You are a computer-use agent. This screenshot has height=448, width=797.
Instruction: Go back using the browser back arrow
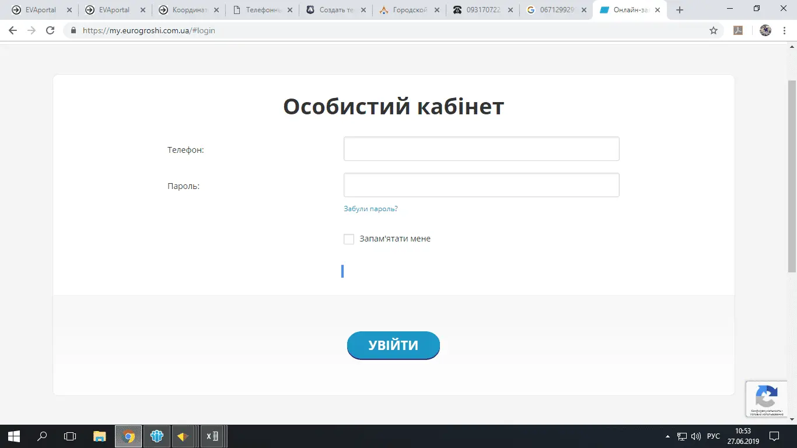point(13,30)
